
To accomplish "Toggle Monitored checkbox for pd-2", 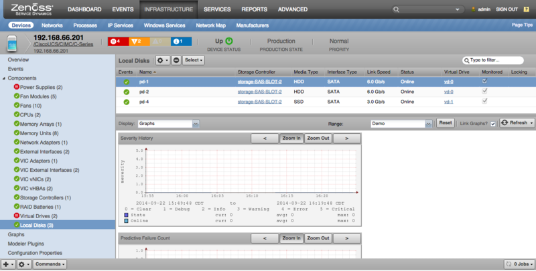I will (484, 91).
